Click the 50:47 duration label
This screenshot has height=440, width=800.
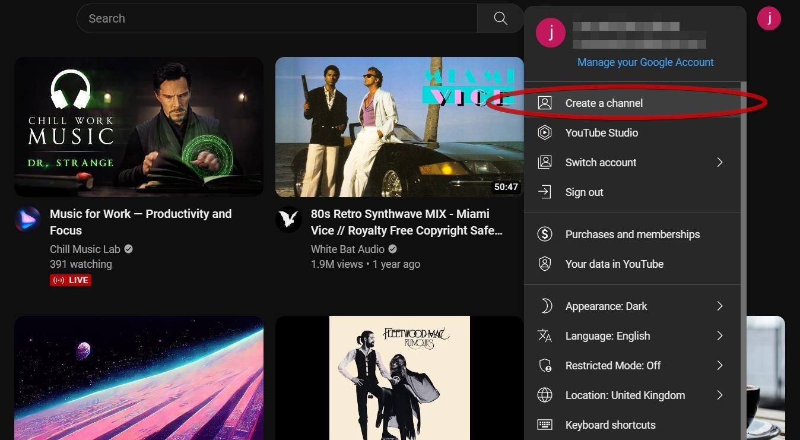coord(506,187)
